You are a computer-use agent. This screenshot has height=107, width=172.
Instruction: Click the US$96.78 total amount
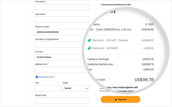click(x=144, y=80)
